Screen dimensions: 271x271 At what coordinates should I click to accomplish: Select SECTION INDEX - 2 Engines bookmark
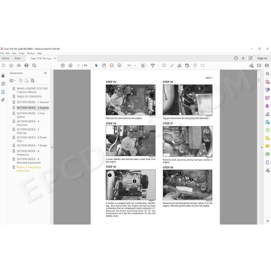pos(33,108)
